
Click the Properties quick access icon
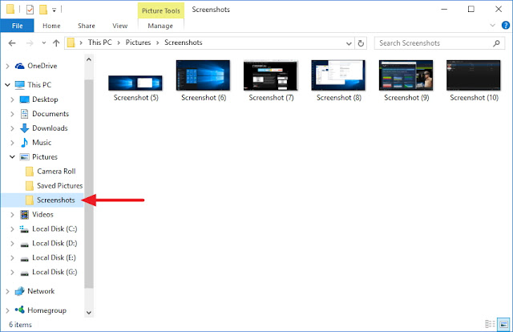click(x=30, y=10)
